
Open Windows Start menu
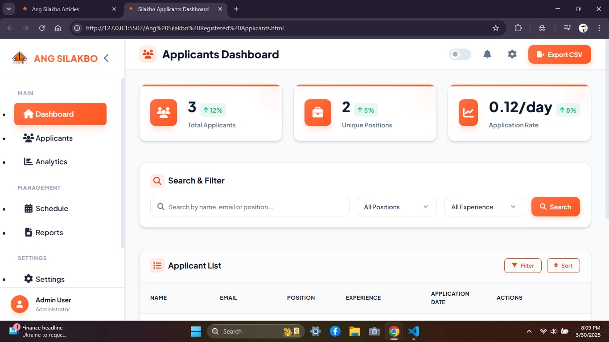click(196, 331)
